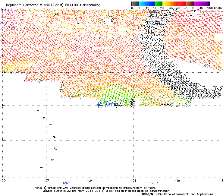Pick the dark purple 45-50 knots legend segment
The height and width of the screenshot is (196, 223).
(206, 4)
